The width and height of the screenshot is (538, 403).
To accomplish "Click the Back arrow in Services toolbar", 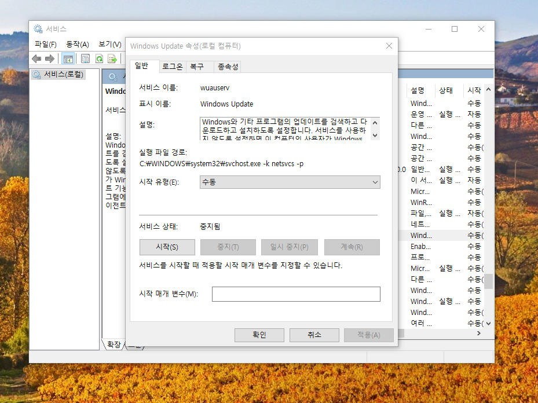I will pos(36,59).
